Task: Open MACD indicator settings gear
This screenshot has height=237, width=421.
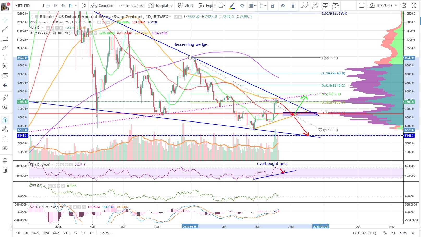Action: point(74,207)
